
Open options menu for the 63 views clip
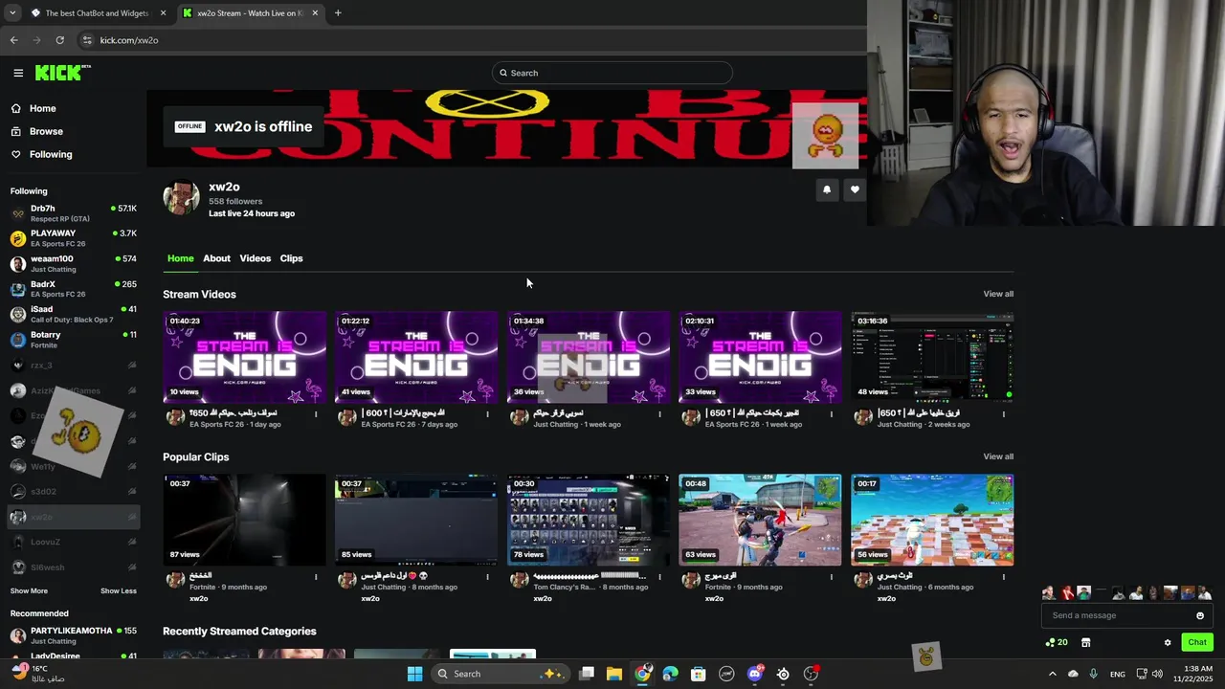coord(831,577)
